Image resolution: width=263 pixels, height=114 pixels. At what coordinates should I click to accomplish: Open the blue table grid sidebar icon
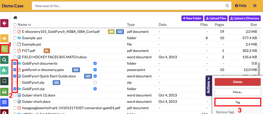pyautogui.click(x=4, y=103)
